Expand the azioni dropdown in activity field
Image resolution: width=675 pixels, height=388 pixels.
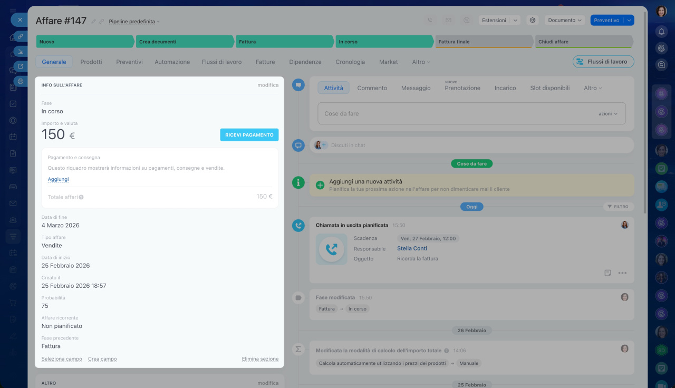607,114
